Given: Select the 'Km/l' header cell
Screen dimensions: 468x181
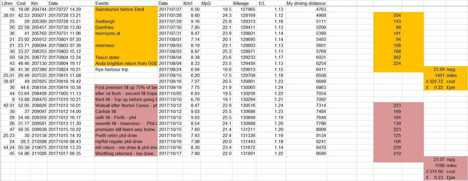Looking at the screenshot, I should coord(191,3).
